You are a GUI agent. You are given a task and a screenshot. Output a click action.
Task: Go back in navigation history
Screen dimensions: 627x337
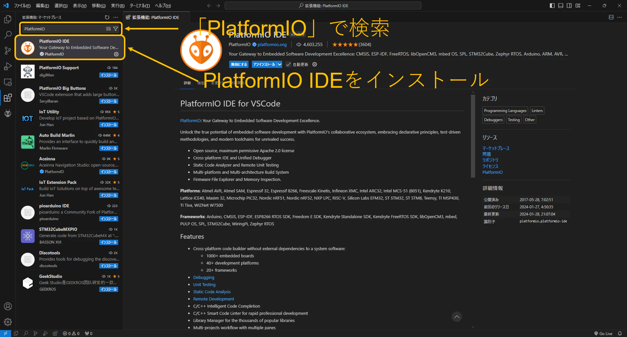tap(209, 6)
